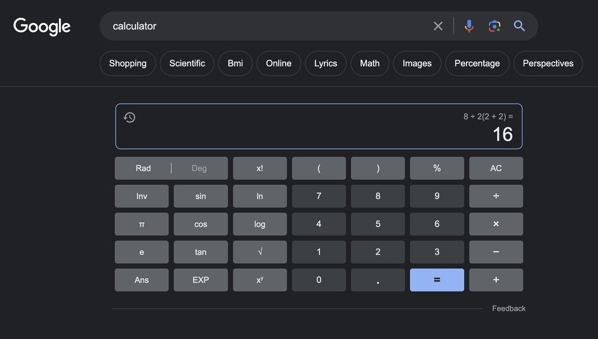Select the Percentage filter chip
The height and width of the screenshot is (339, 598).
click(477, 63)
